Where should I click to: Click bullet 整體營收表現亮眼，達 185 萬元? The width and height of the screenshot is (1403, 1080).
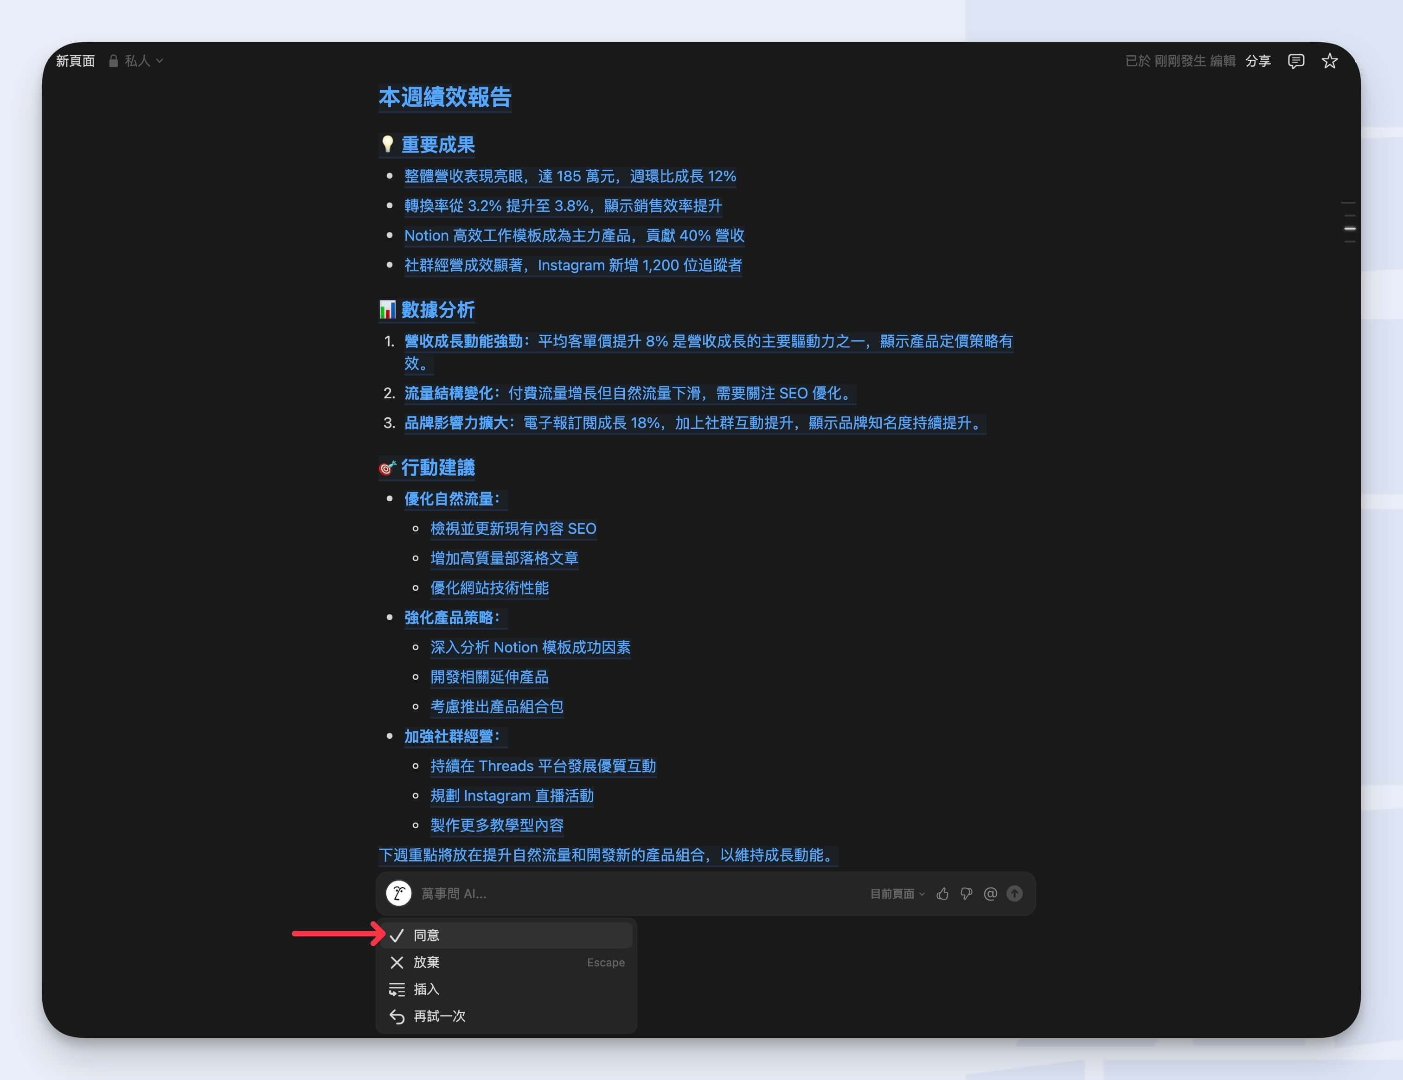point(570,176)
